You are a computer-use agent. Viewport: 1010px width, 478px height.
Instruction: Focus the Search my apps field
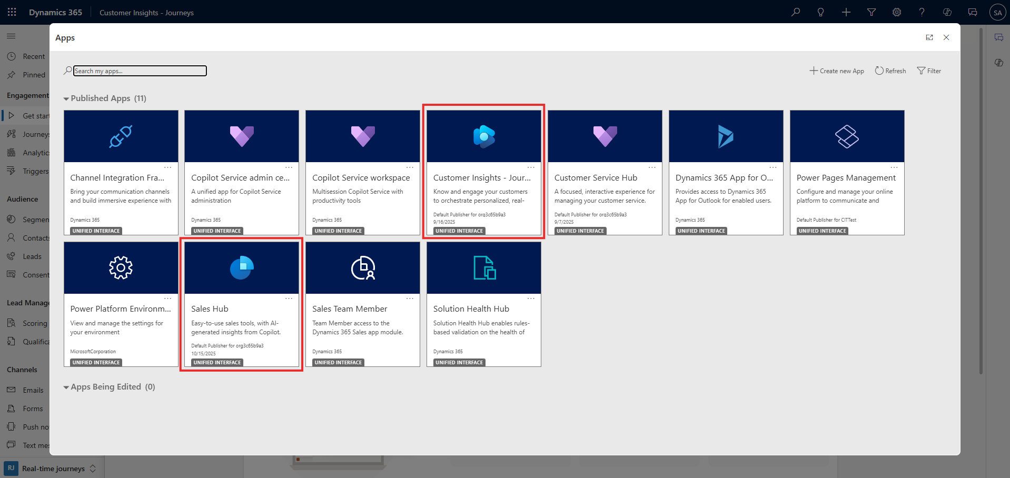(x=140, y=71)
